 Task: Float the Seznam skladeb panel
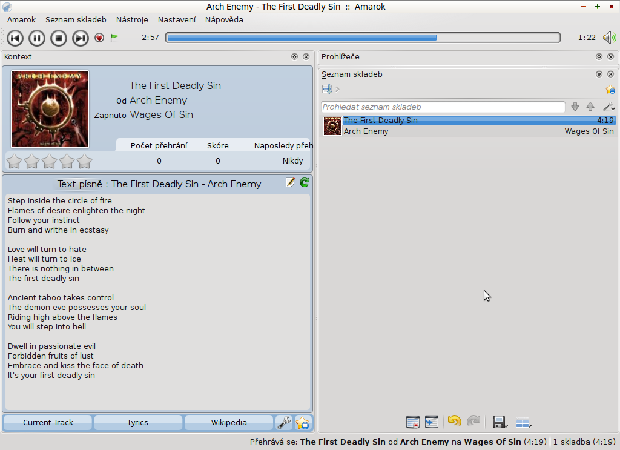(x=599, y=74)
